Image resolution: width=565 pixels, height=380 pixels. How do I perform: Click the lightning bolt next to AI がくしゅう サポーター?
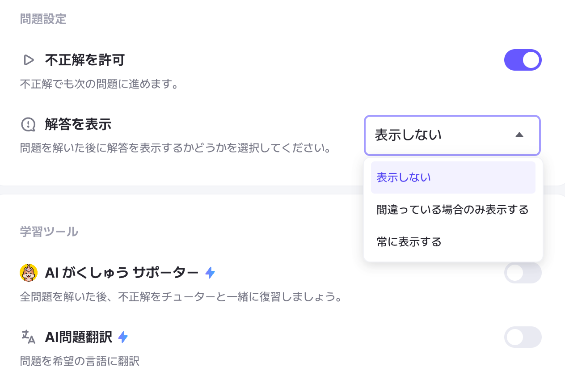[x=210, y=272]
